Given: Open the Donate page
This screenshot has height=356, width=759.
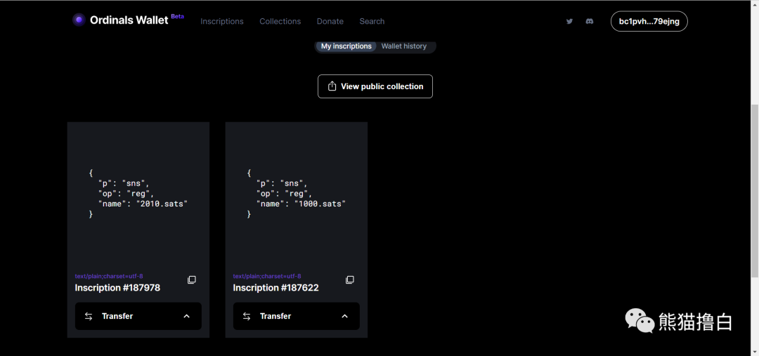Looking at the screenshot, I should coord(330,21).
